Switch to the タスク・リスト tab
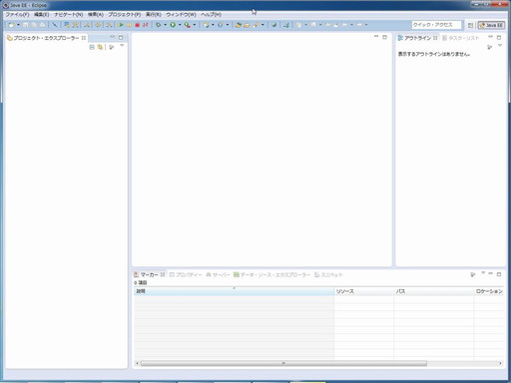The image size is (511, 383). pos(461,38)
